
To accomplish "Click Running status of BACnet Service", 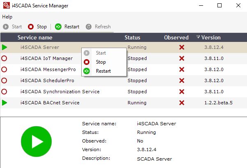I will pos(137,103).
